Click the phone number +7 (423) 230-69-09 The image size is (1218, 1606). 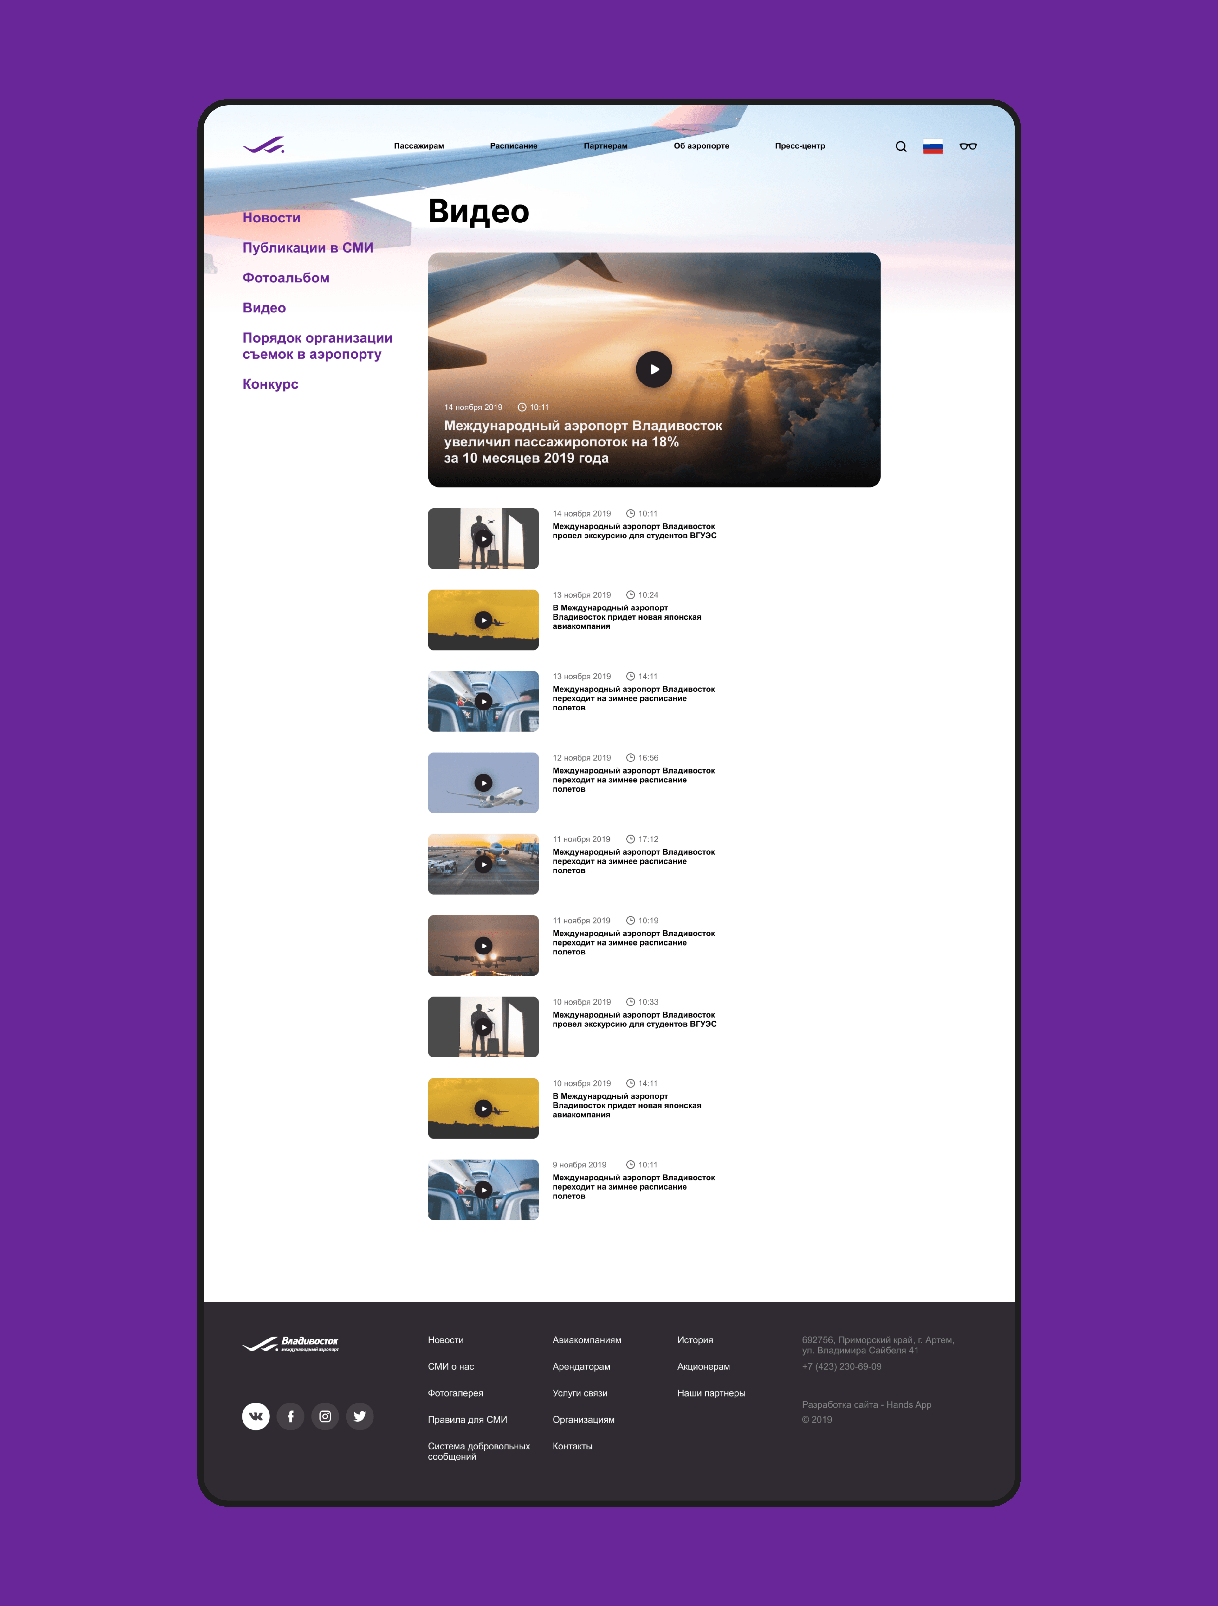842,1366
